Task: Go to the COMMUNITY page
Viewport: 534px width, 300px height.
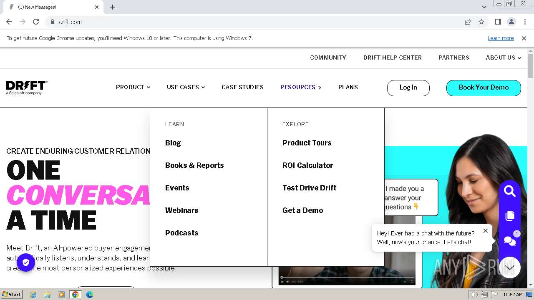Action: tap(328, 57)
